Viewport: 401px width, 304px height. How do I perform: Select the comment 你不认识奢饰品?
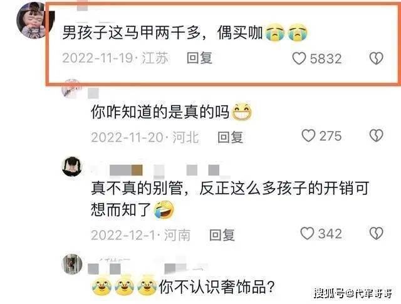pyautogui.click(x=183, y=287)
